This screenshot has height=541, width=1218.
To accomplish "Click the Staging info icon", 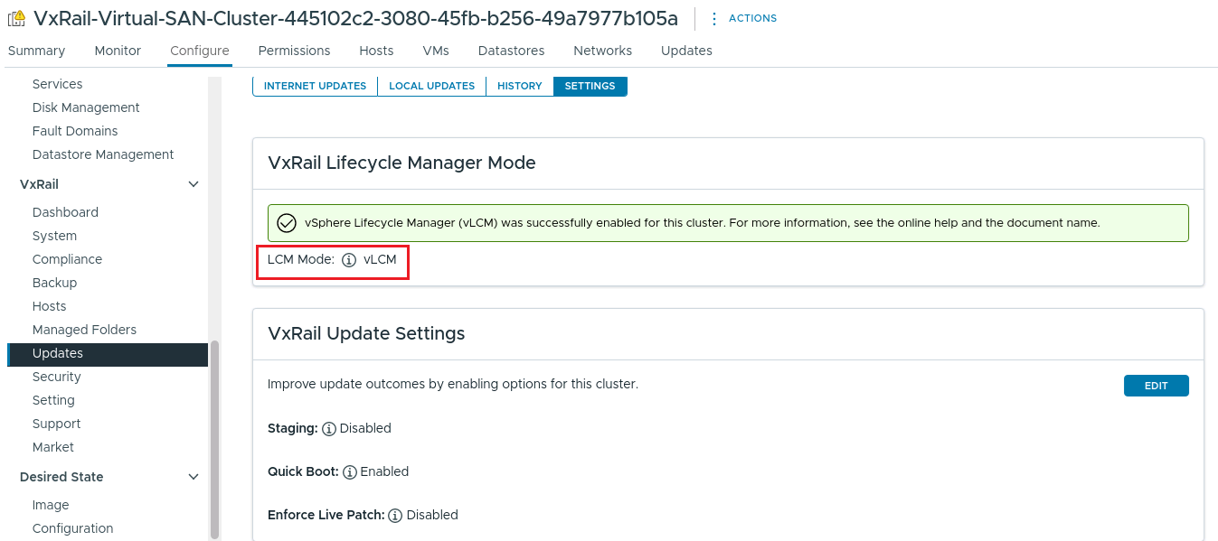I will click(x=330, y=428).
